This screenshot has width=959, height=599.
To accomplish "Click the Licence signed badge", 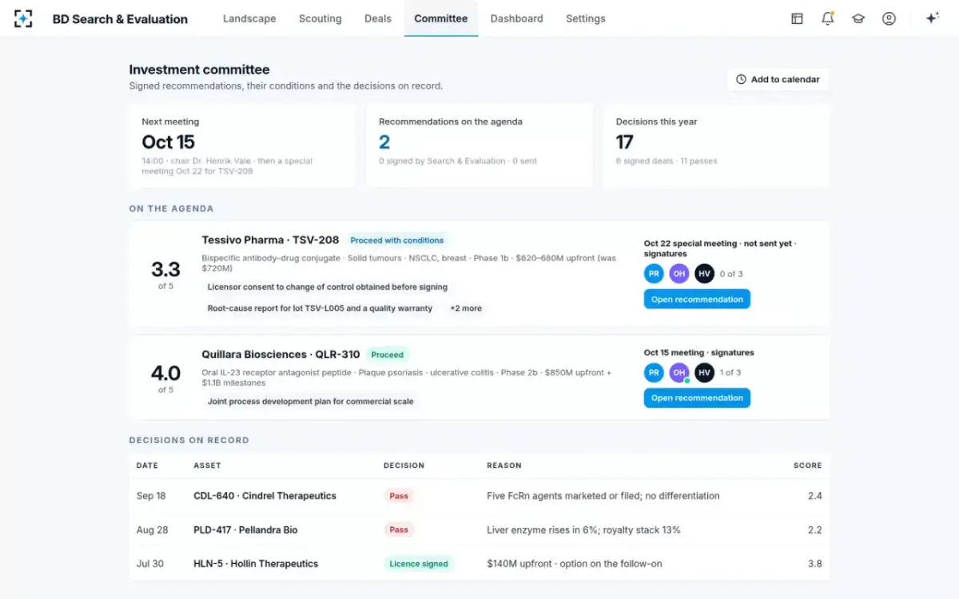I will point(419,564).
